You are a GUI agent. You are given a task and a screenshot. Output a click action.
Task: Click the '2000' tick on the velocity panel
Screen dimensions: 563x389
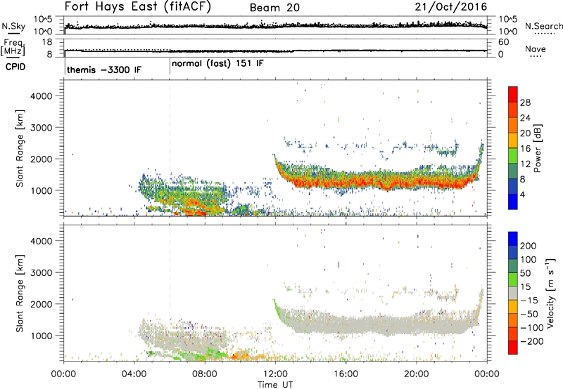click(x=41, y=304)
